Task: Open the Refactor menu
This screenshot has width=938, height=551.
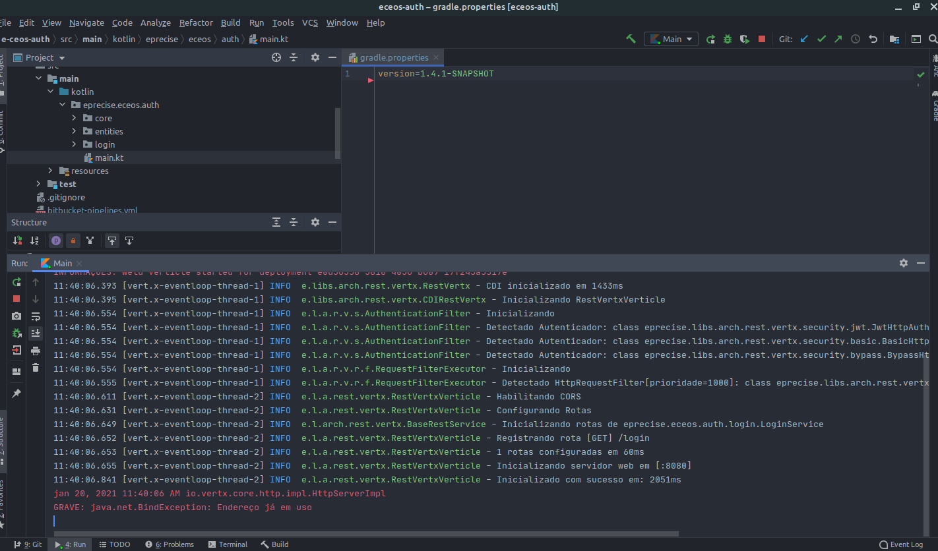Action: (x=196, y=22)
